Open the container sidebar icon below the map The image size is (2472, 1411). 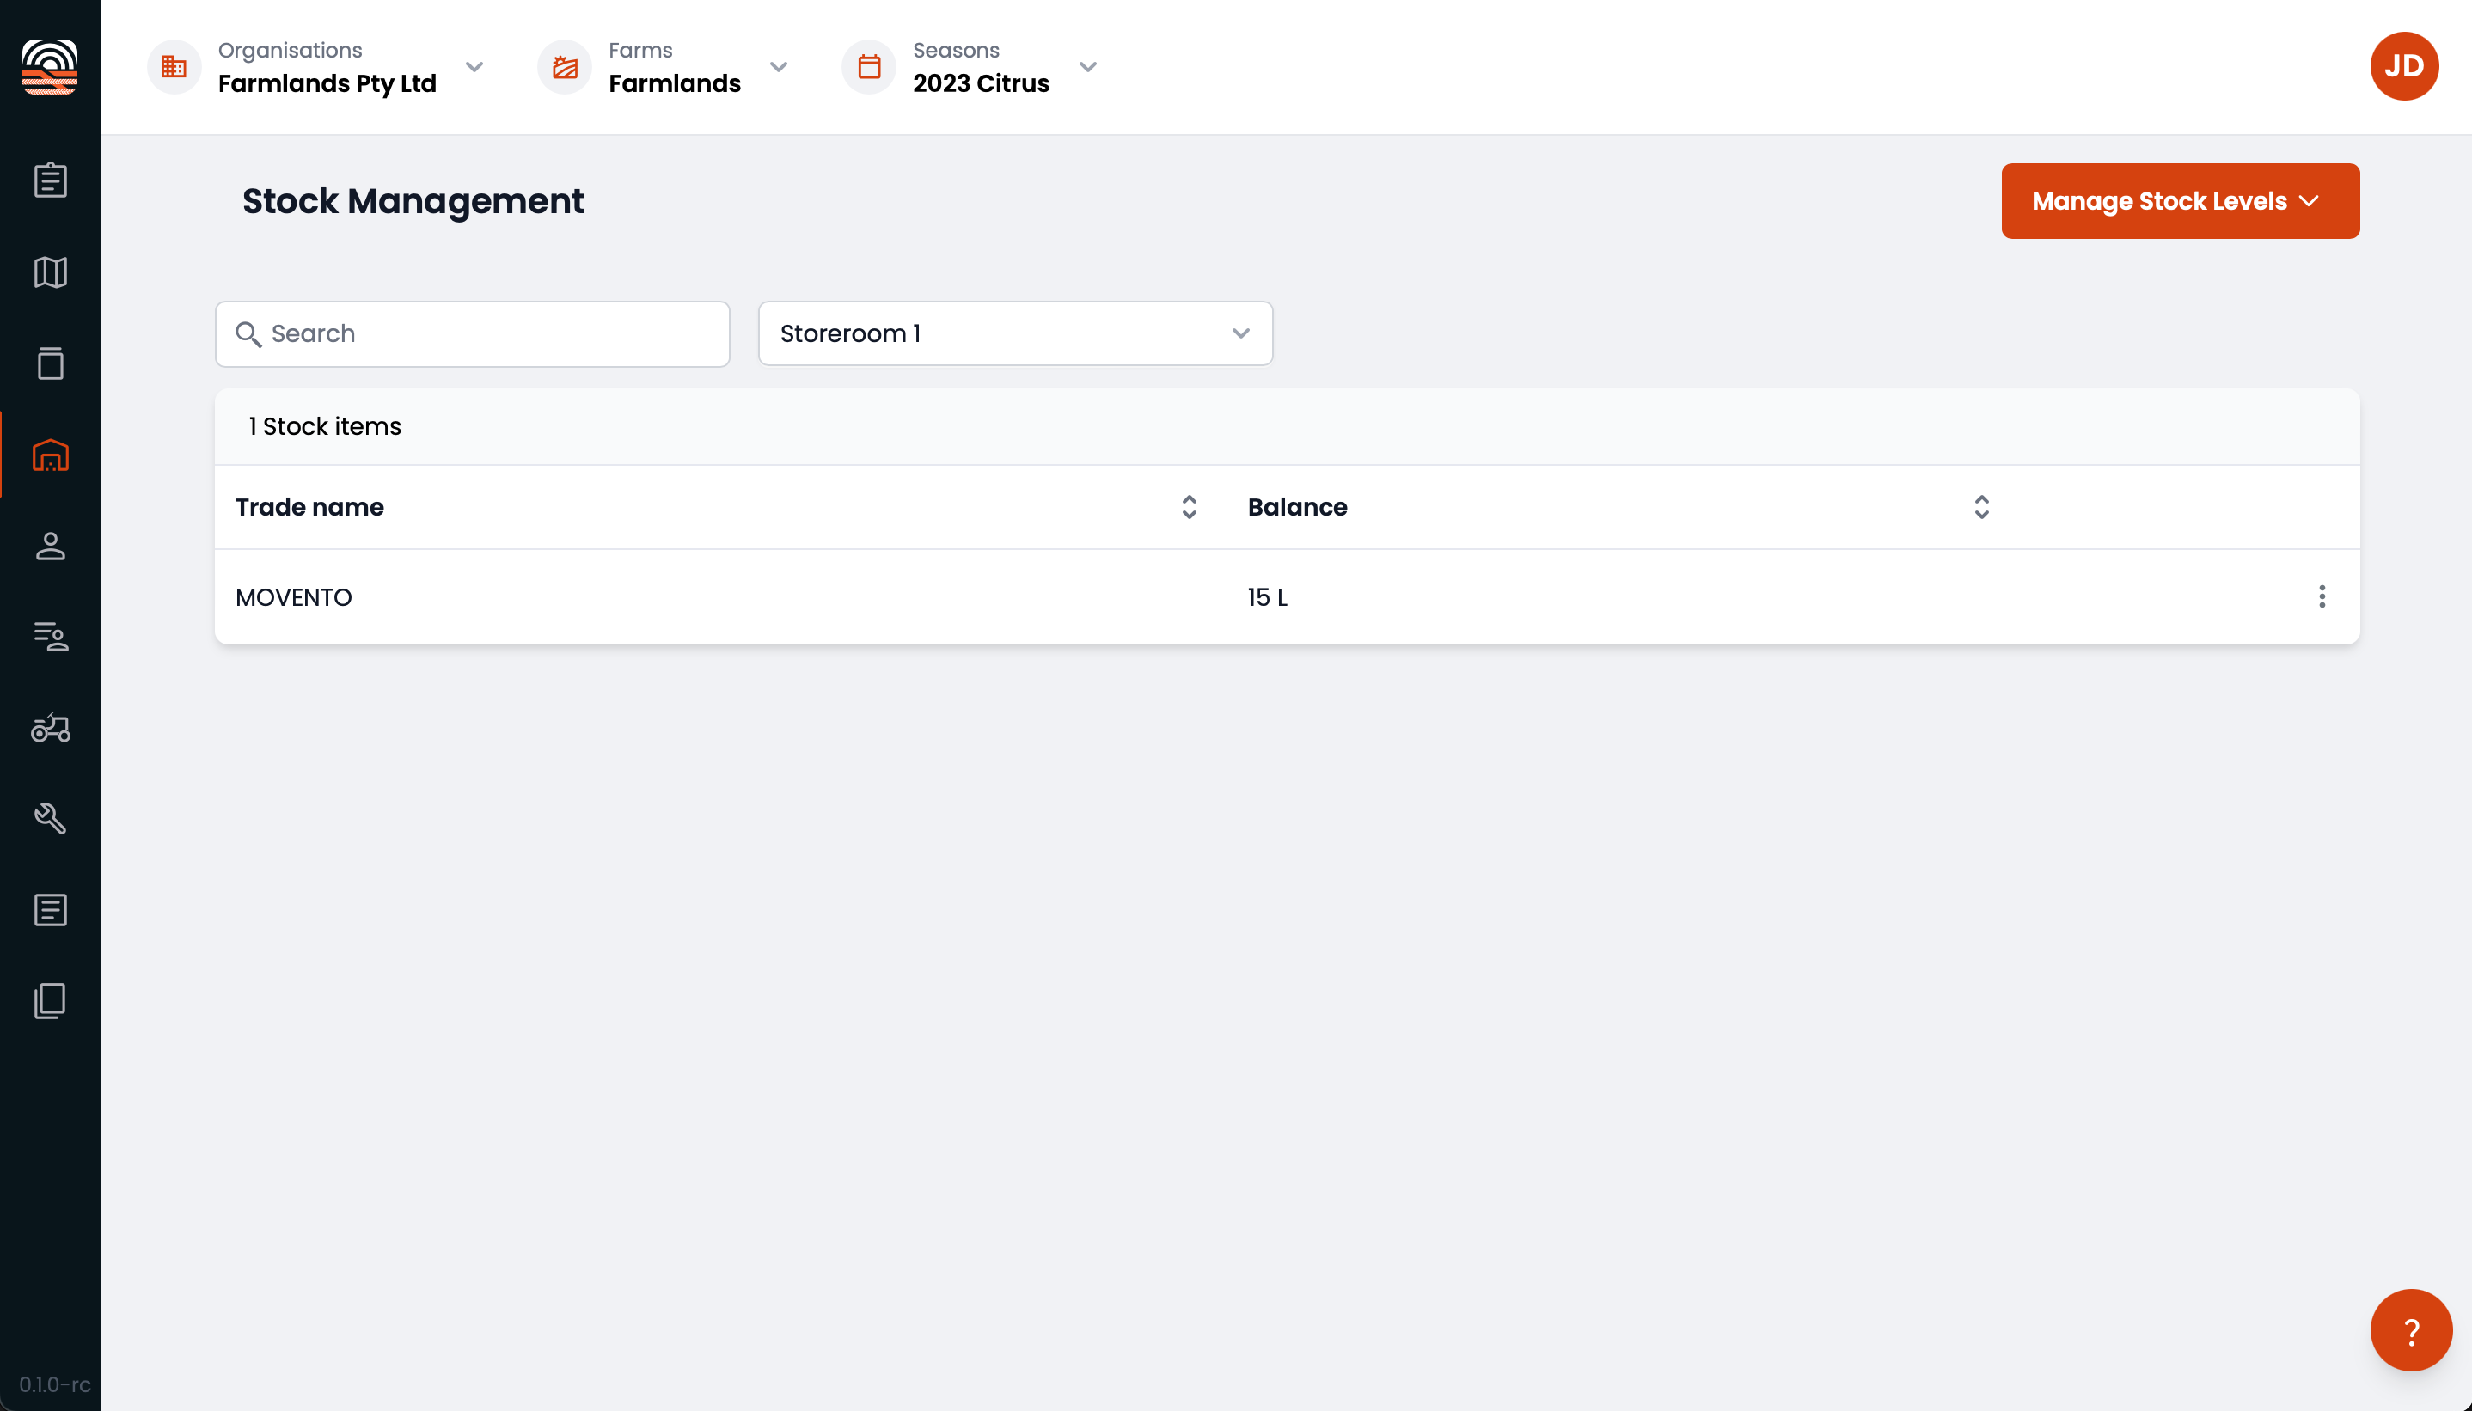51,363
